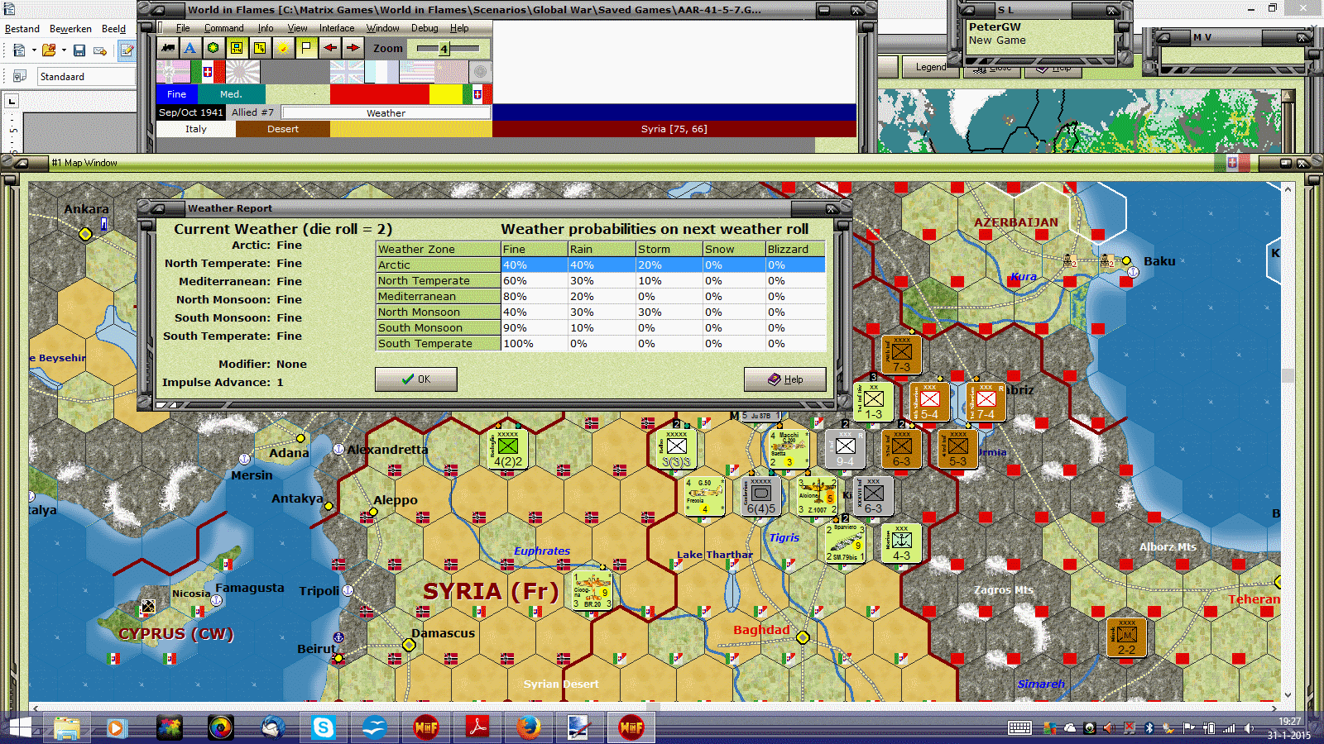
Task: Click the German flag in flag bar
Action: click(174, 72)
